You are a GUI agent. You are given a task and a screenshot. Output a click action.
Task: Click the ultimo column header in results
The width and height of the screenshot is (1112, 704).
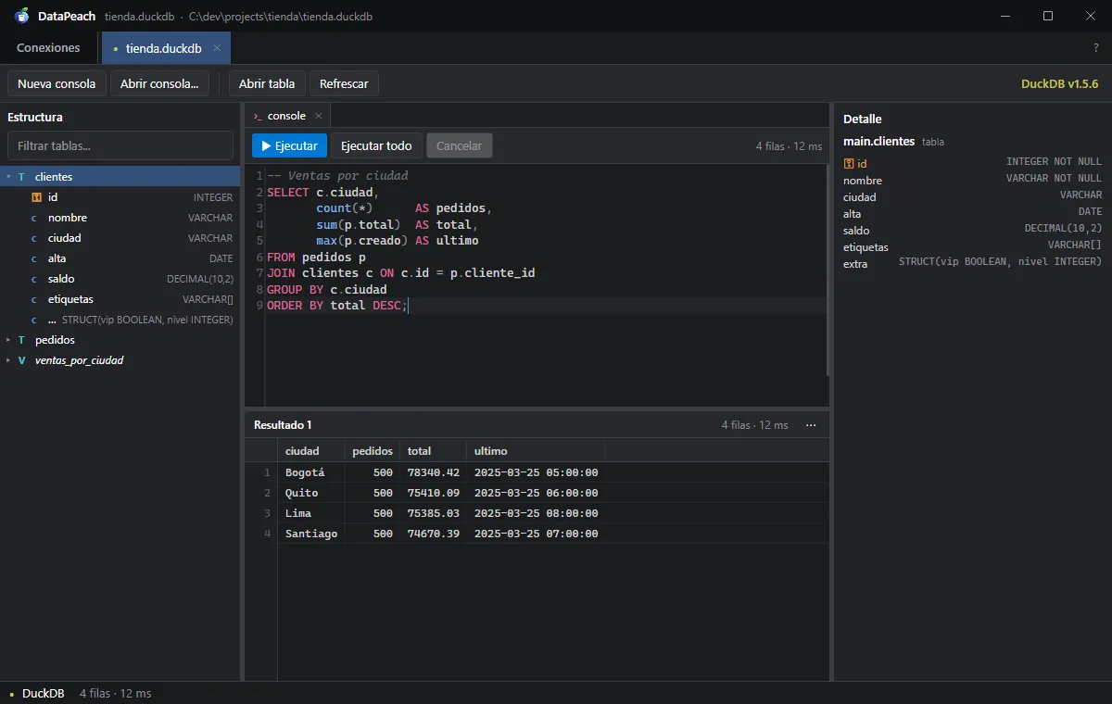click(536, 451)
